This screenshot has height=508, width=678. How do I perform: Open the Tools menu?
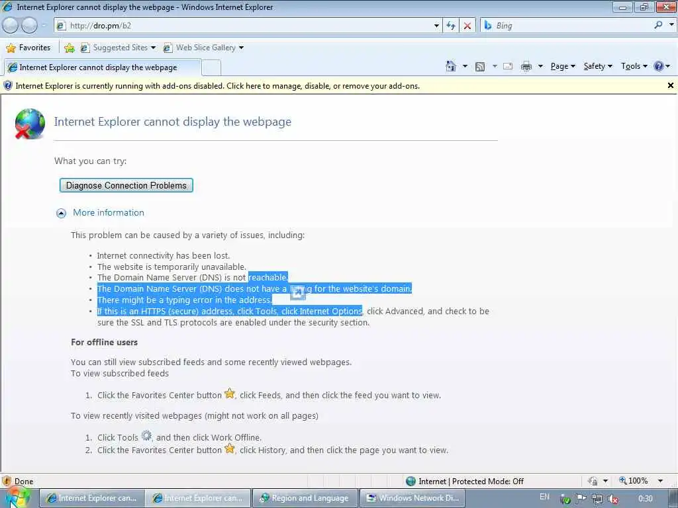pyautogui.click(x=634, y=66)
